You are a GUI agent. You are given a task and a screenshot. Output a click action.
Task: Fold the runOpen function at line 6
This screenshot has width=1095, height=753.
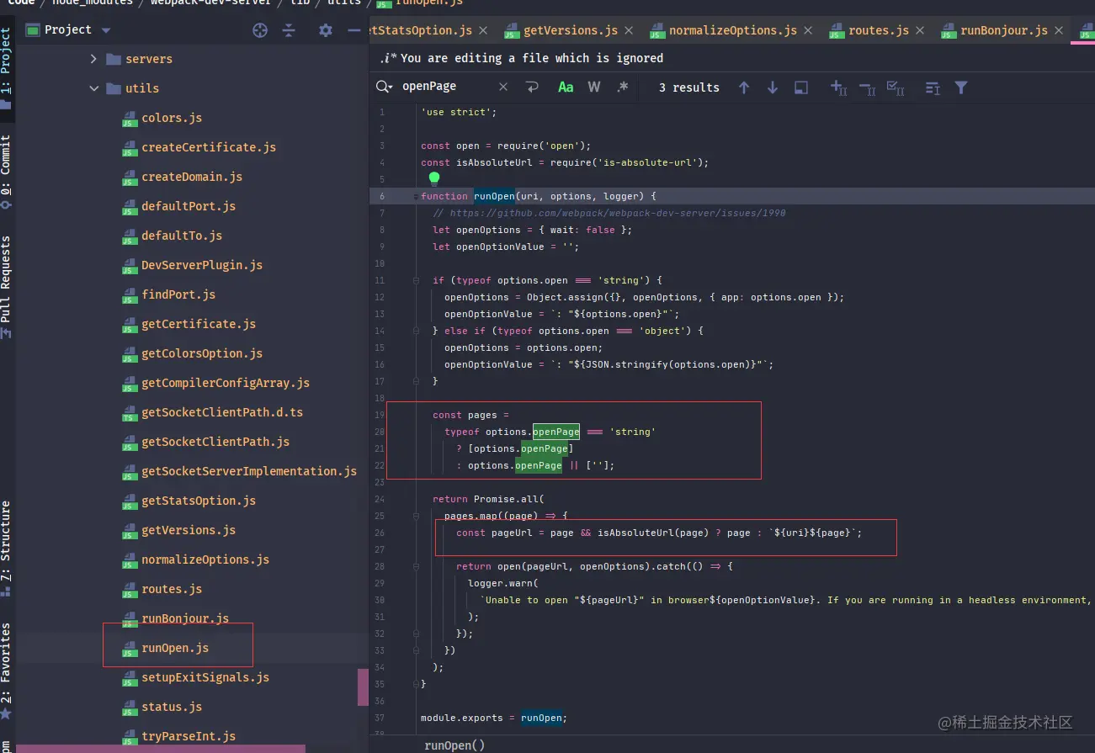tap(416, 196)
